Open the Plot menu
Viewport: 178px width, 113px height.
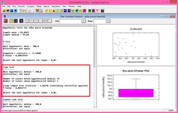tap(14, 6)
